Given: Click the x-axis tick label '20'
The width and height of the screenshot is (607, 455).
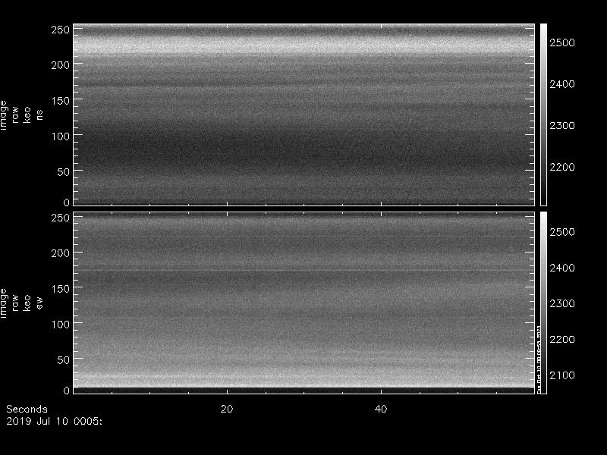Looking at the screenshot, I should click(227, 409).
